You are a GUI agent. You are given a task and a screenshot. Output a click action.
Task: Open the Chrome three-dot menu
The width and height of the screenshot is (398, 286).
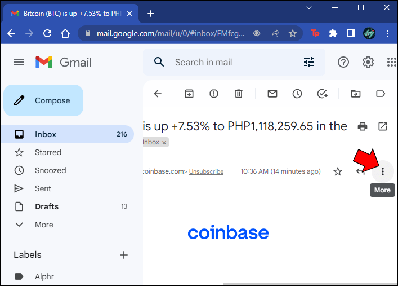[x=387, y=33]
